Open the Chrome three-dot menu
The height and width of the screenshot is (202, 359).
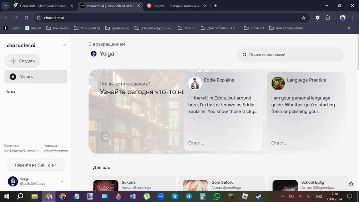(x=353, y=18)
